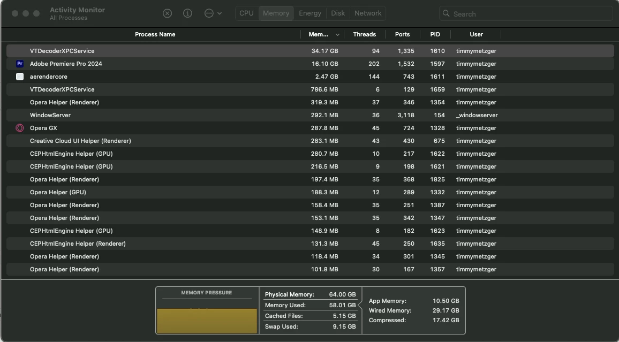Click the aerendercore white icon
The width and height of the screenshot is (619, 342).
(20, 77)
